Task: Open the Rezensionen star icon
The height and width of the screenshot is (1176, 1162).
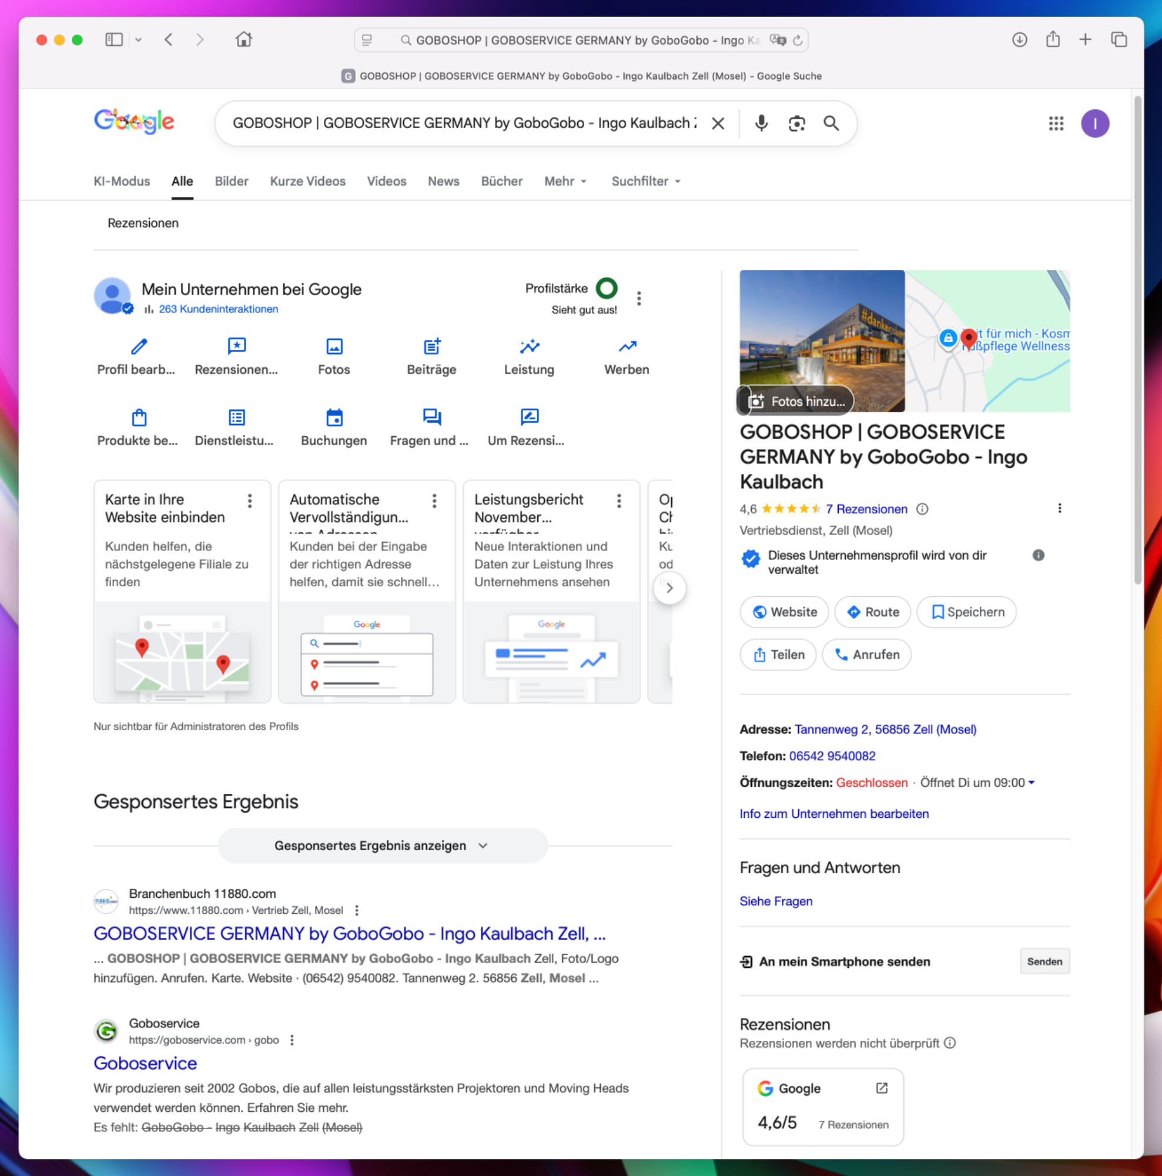Action: pos(236,346)
